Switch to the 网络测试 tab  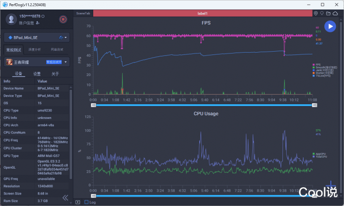click(x=57, y=50)
